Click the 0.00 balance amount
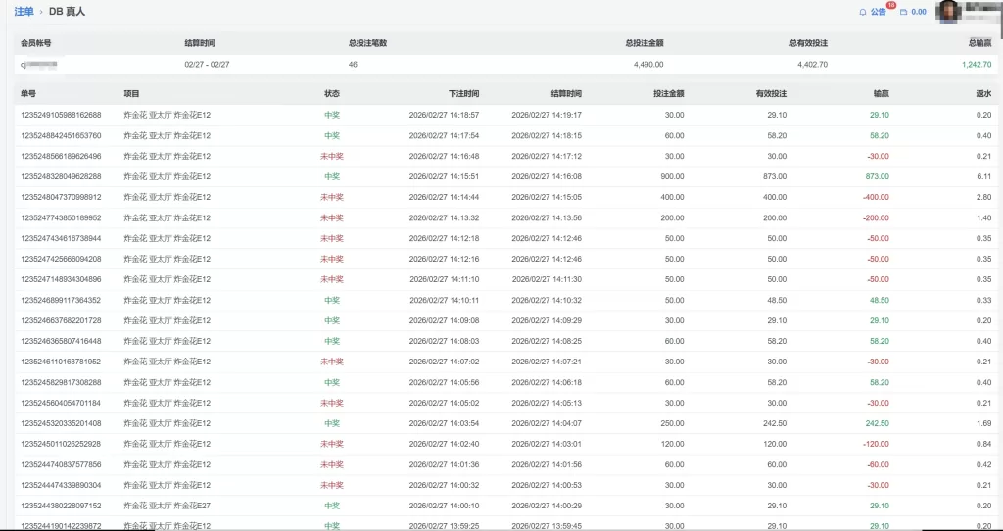This screenshot has width=1003, height=531. point(918,12)
